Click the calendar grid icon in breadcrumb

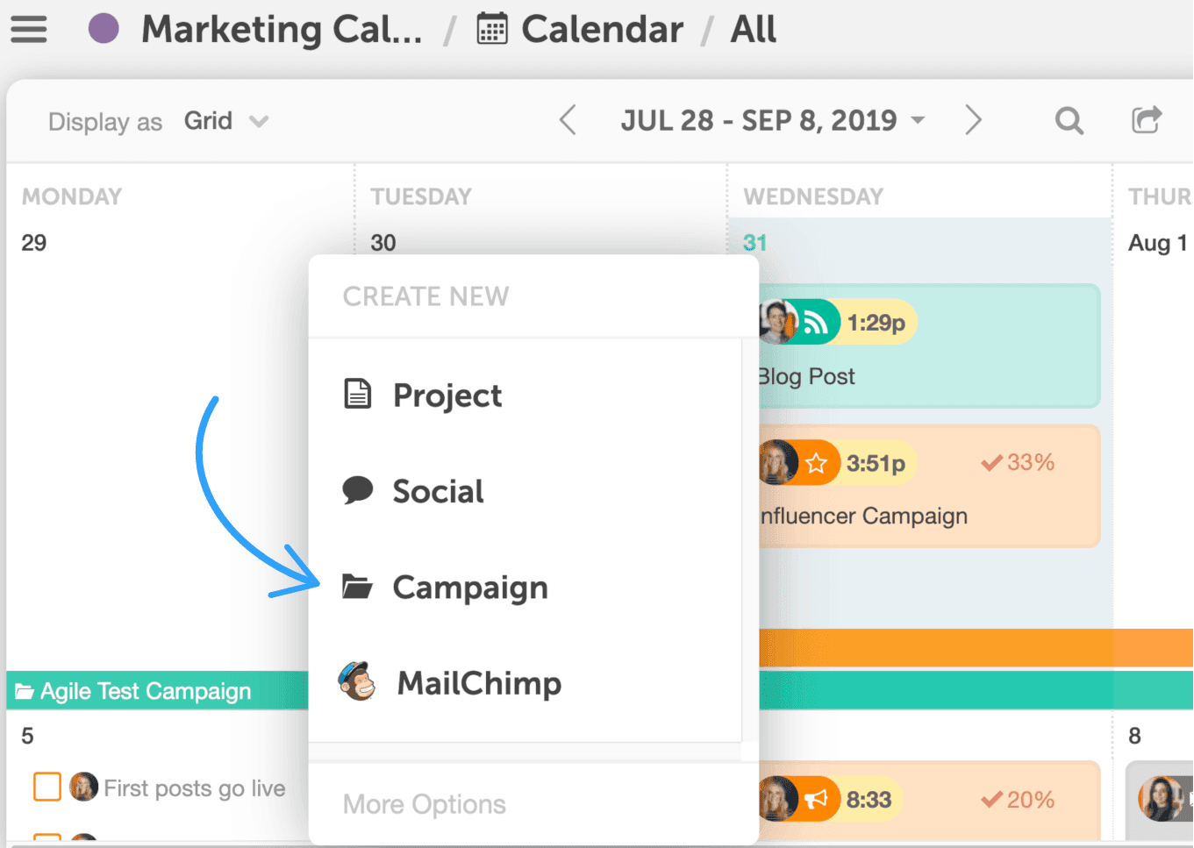(x=491, y=29)
